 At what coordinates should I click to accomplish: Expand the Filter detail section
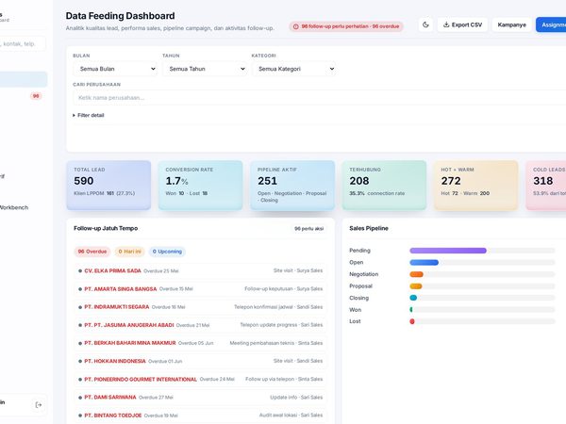coord(89,115)
